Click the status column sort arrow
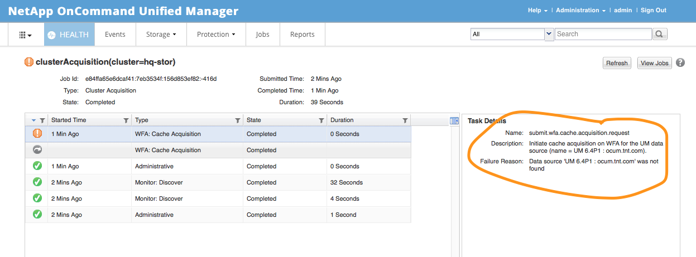Screen dimensions: 696x257 click(x=33, y=120)
